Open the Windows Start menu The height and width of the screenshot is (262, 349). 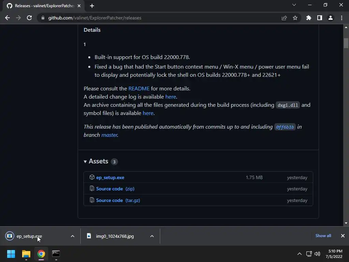pos(11,254)
